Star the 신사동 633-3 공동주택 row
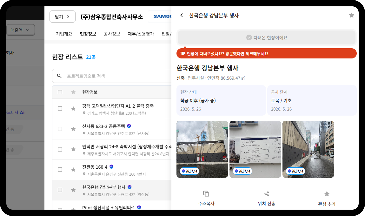Screen dimensions: 365x216 pyautogui.click(x=73, y=129)
